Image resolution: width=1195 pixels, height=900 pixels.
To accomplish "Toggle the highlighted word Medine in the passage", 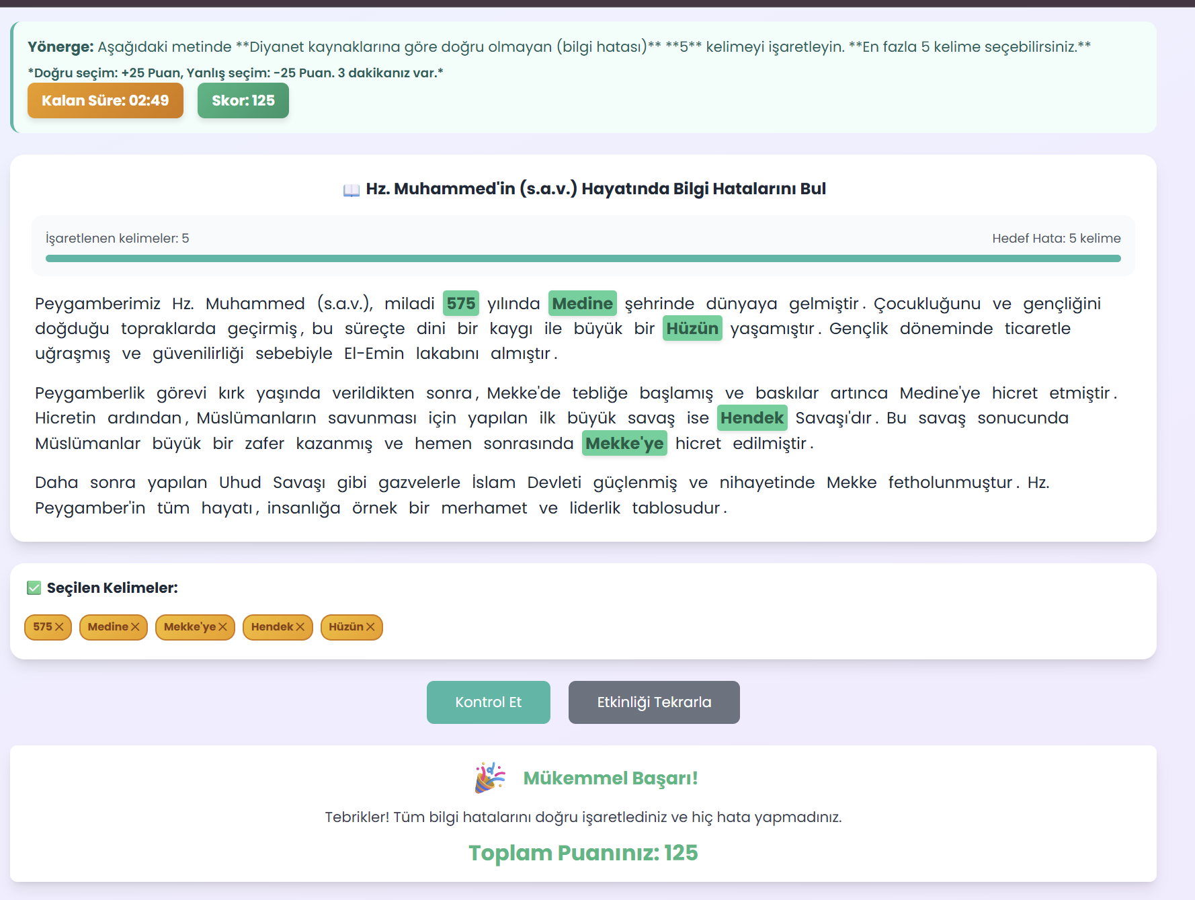I will (582, 304).
